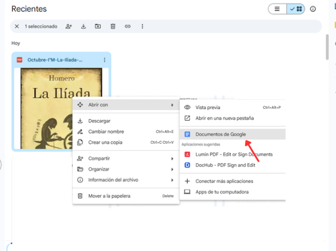The image size is (336, 251).
Task: Click the copy icon beside Crear una copia
Action: pos(80,142)
